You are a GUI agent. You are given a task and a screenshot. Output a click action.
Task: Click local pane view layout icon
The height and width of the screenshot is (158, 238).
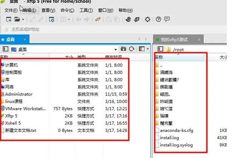[x=142, y=49]
